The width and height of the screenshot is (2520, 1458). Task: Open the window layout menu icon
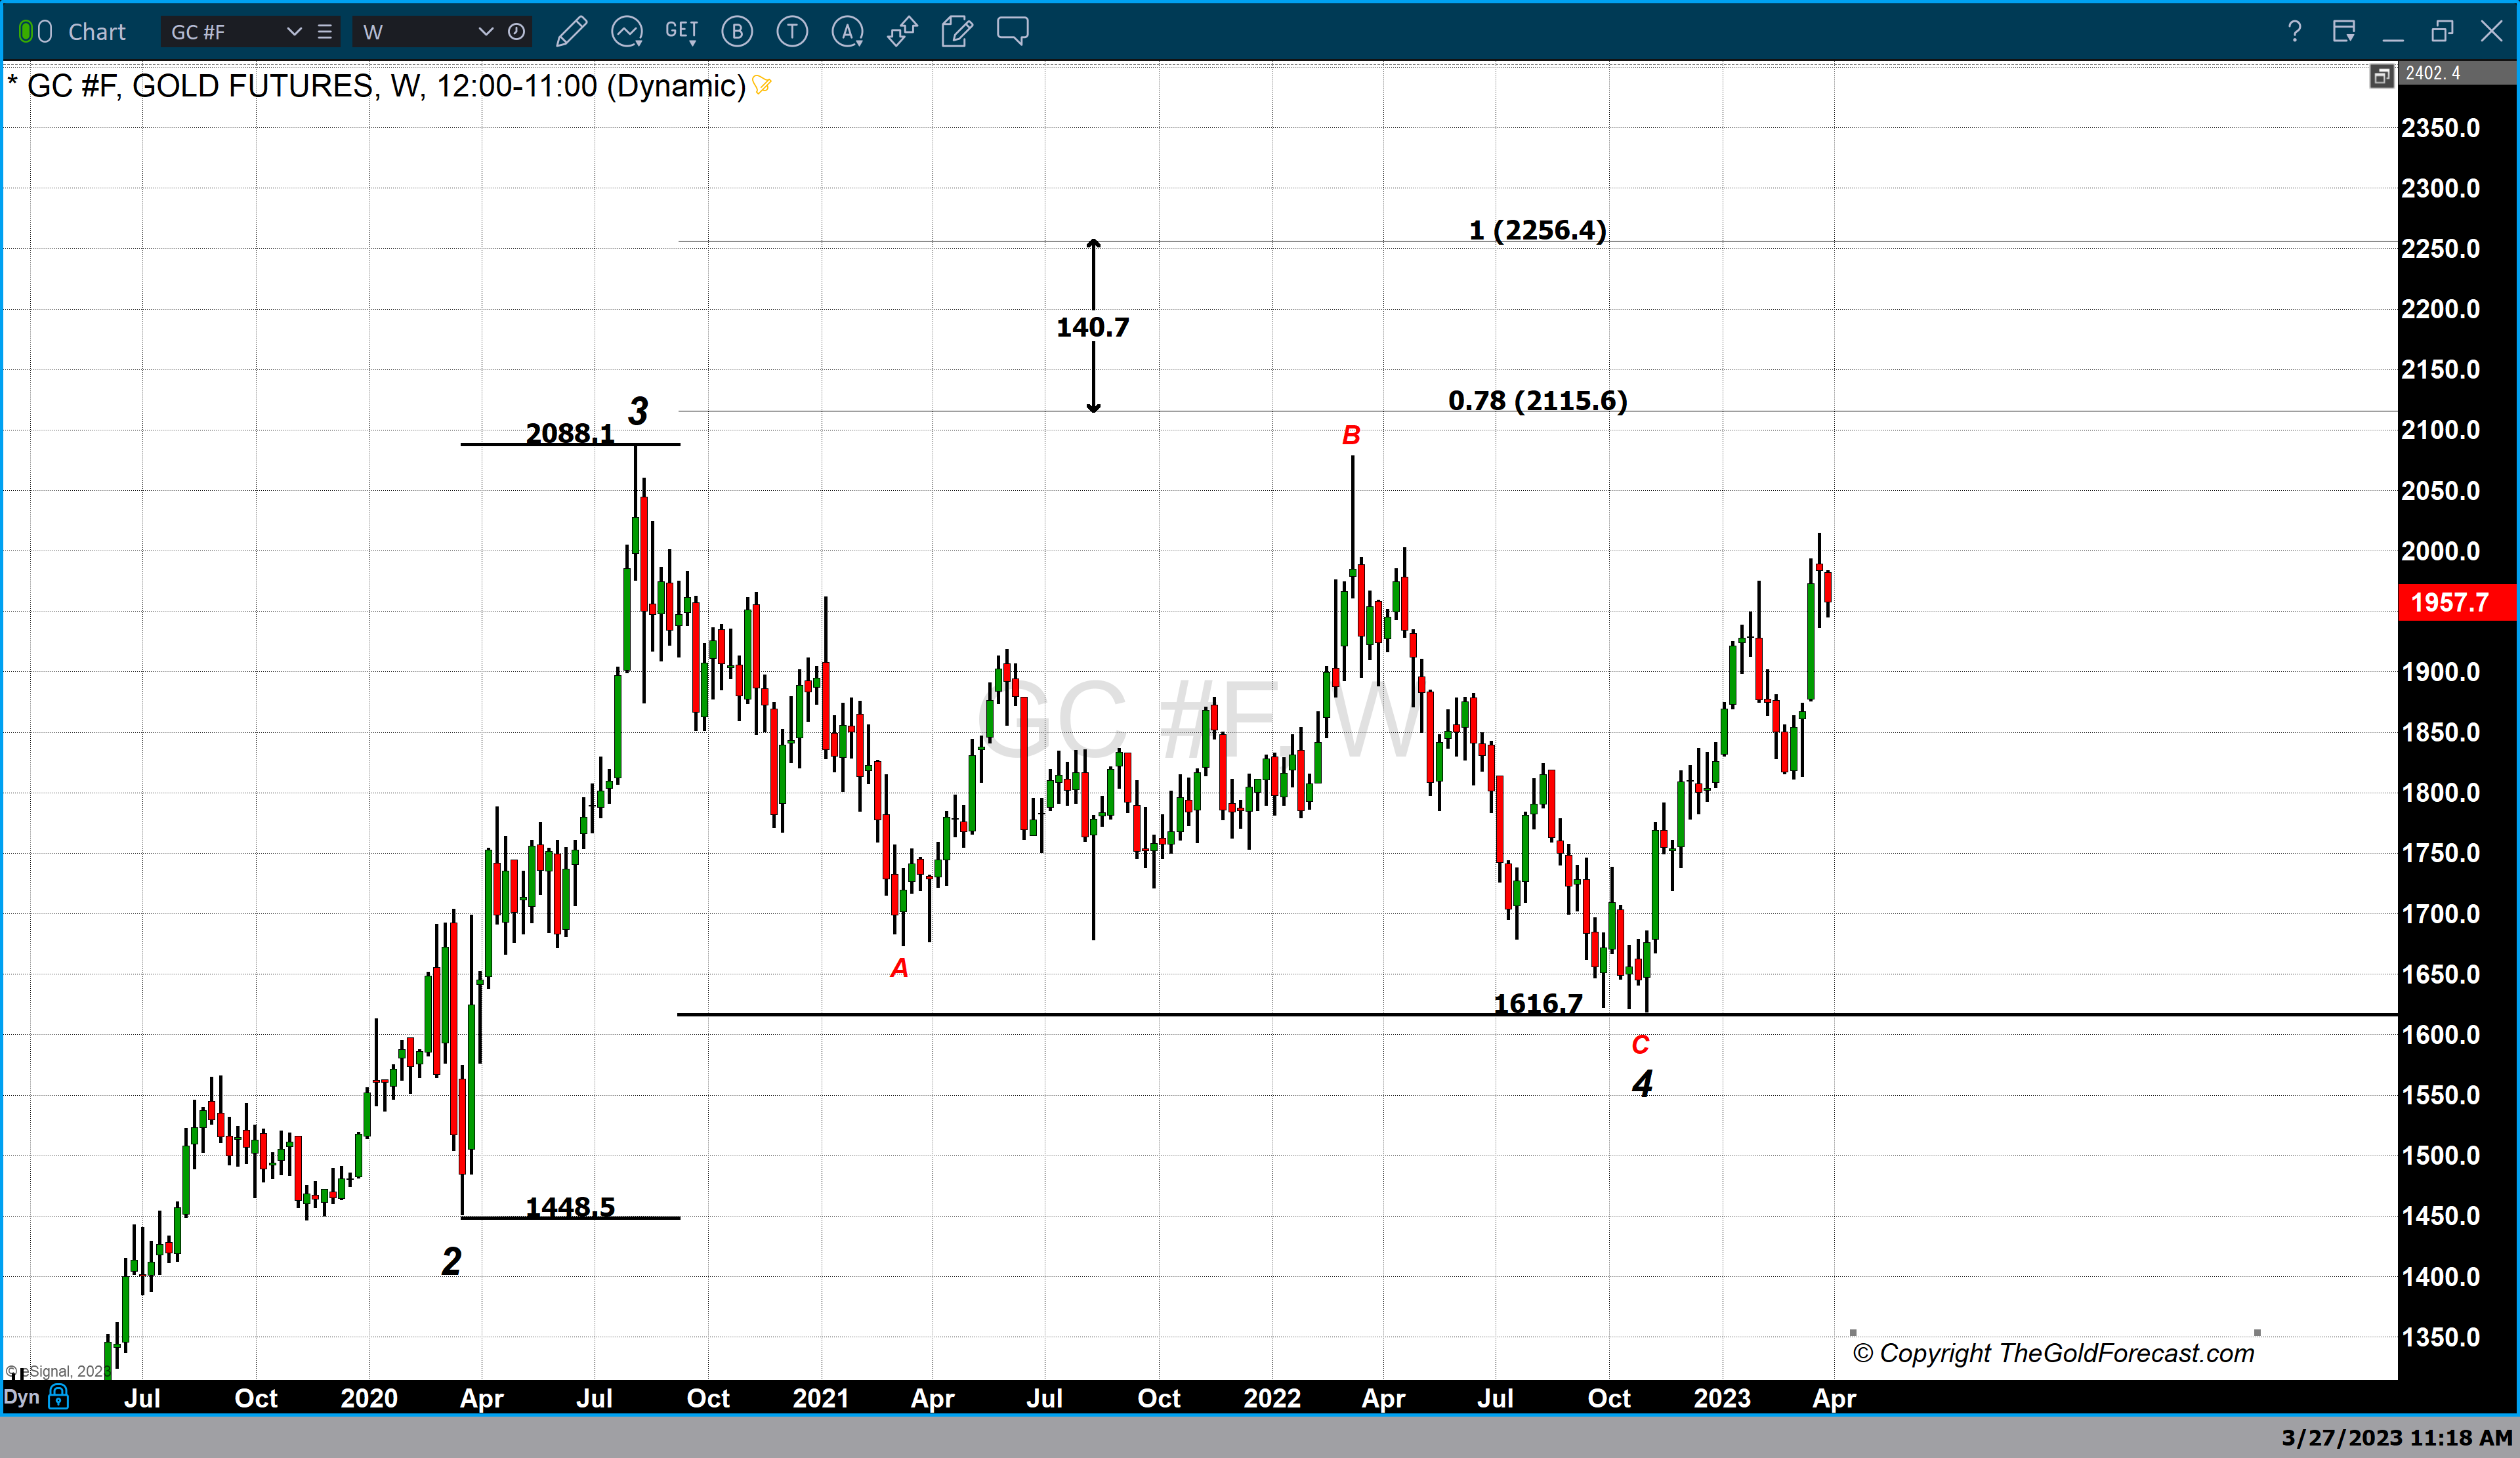tap(2344, 32)
